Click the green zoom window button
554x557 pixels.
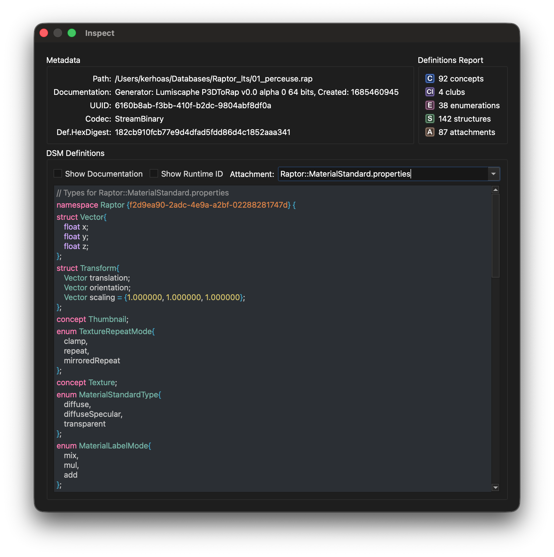point(72,33)
